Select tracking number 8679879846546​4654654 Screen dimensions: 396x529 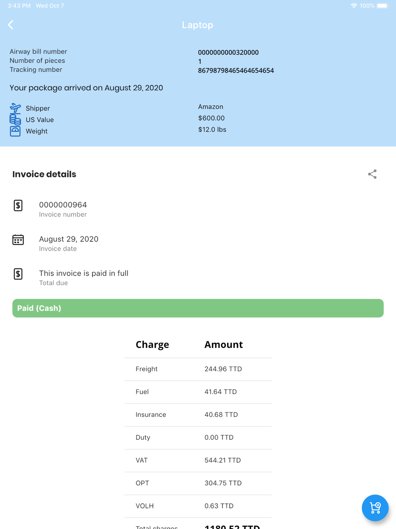point(236,71)
